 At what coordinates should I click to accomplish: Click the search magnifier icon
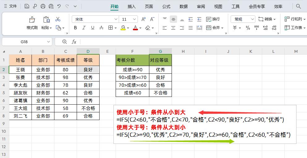point(298,6)
